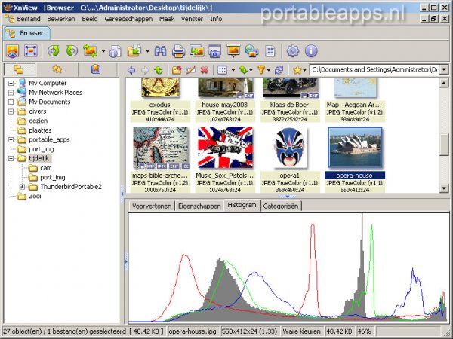The height and width of the screenshot is (339, 453).
Task: Select the Zooi folder in tree
Action: click(x=37, y=196)
